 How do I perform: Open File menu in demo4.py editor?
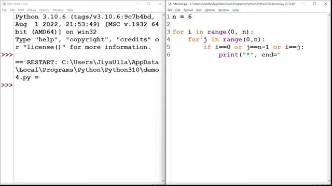tap(170, 10)
